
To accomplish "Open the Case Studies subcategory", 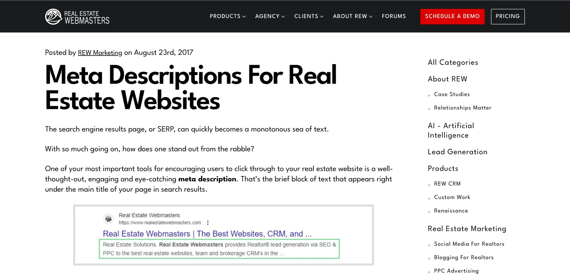I will click(452, 94).
